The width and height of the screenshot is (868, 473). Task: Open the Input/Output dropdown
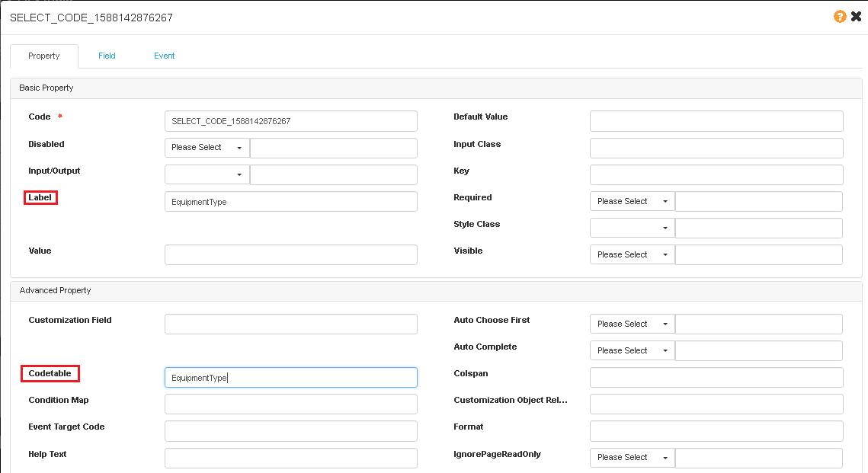207,174
